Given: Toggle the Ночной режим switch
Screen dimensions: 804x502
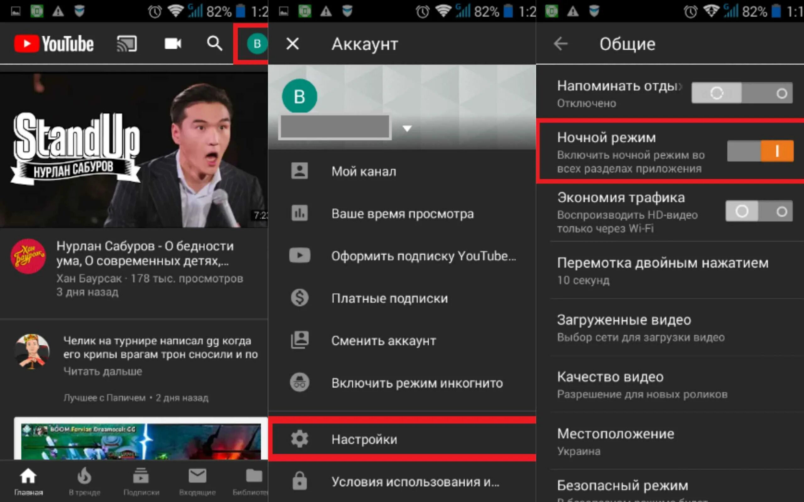Looking at the screenshot, I should 760,151.
